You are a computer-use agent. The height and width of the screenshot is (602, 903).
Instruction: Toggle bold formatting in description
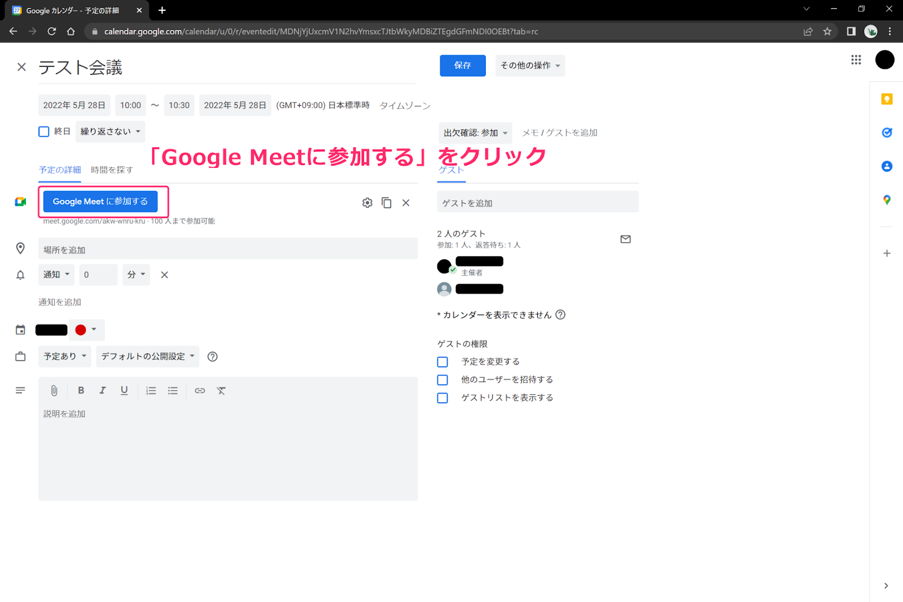click(x=81, y=390)
